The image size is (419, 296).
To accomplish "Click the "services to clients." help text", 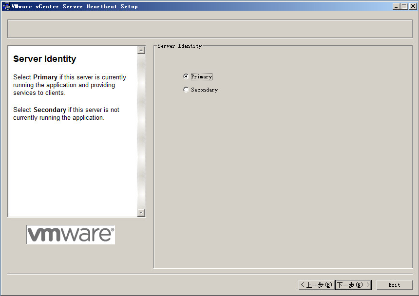I will click(x=39, y=93).
